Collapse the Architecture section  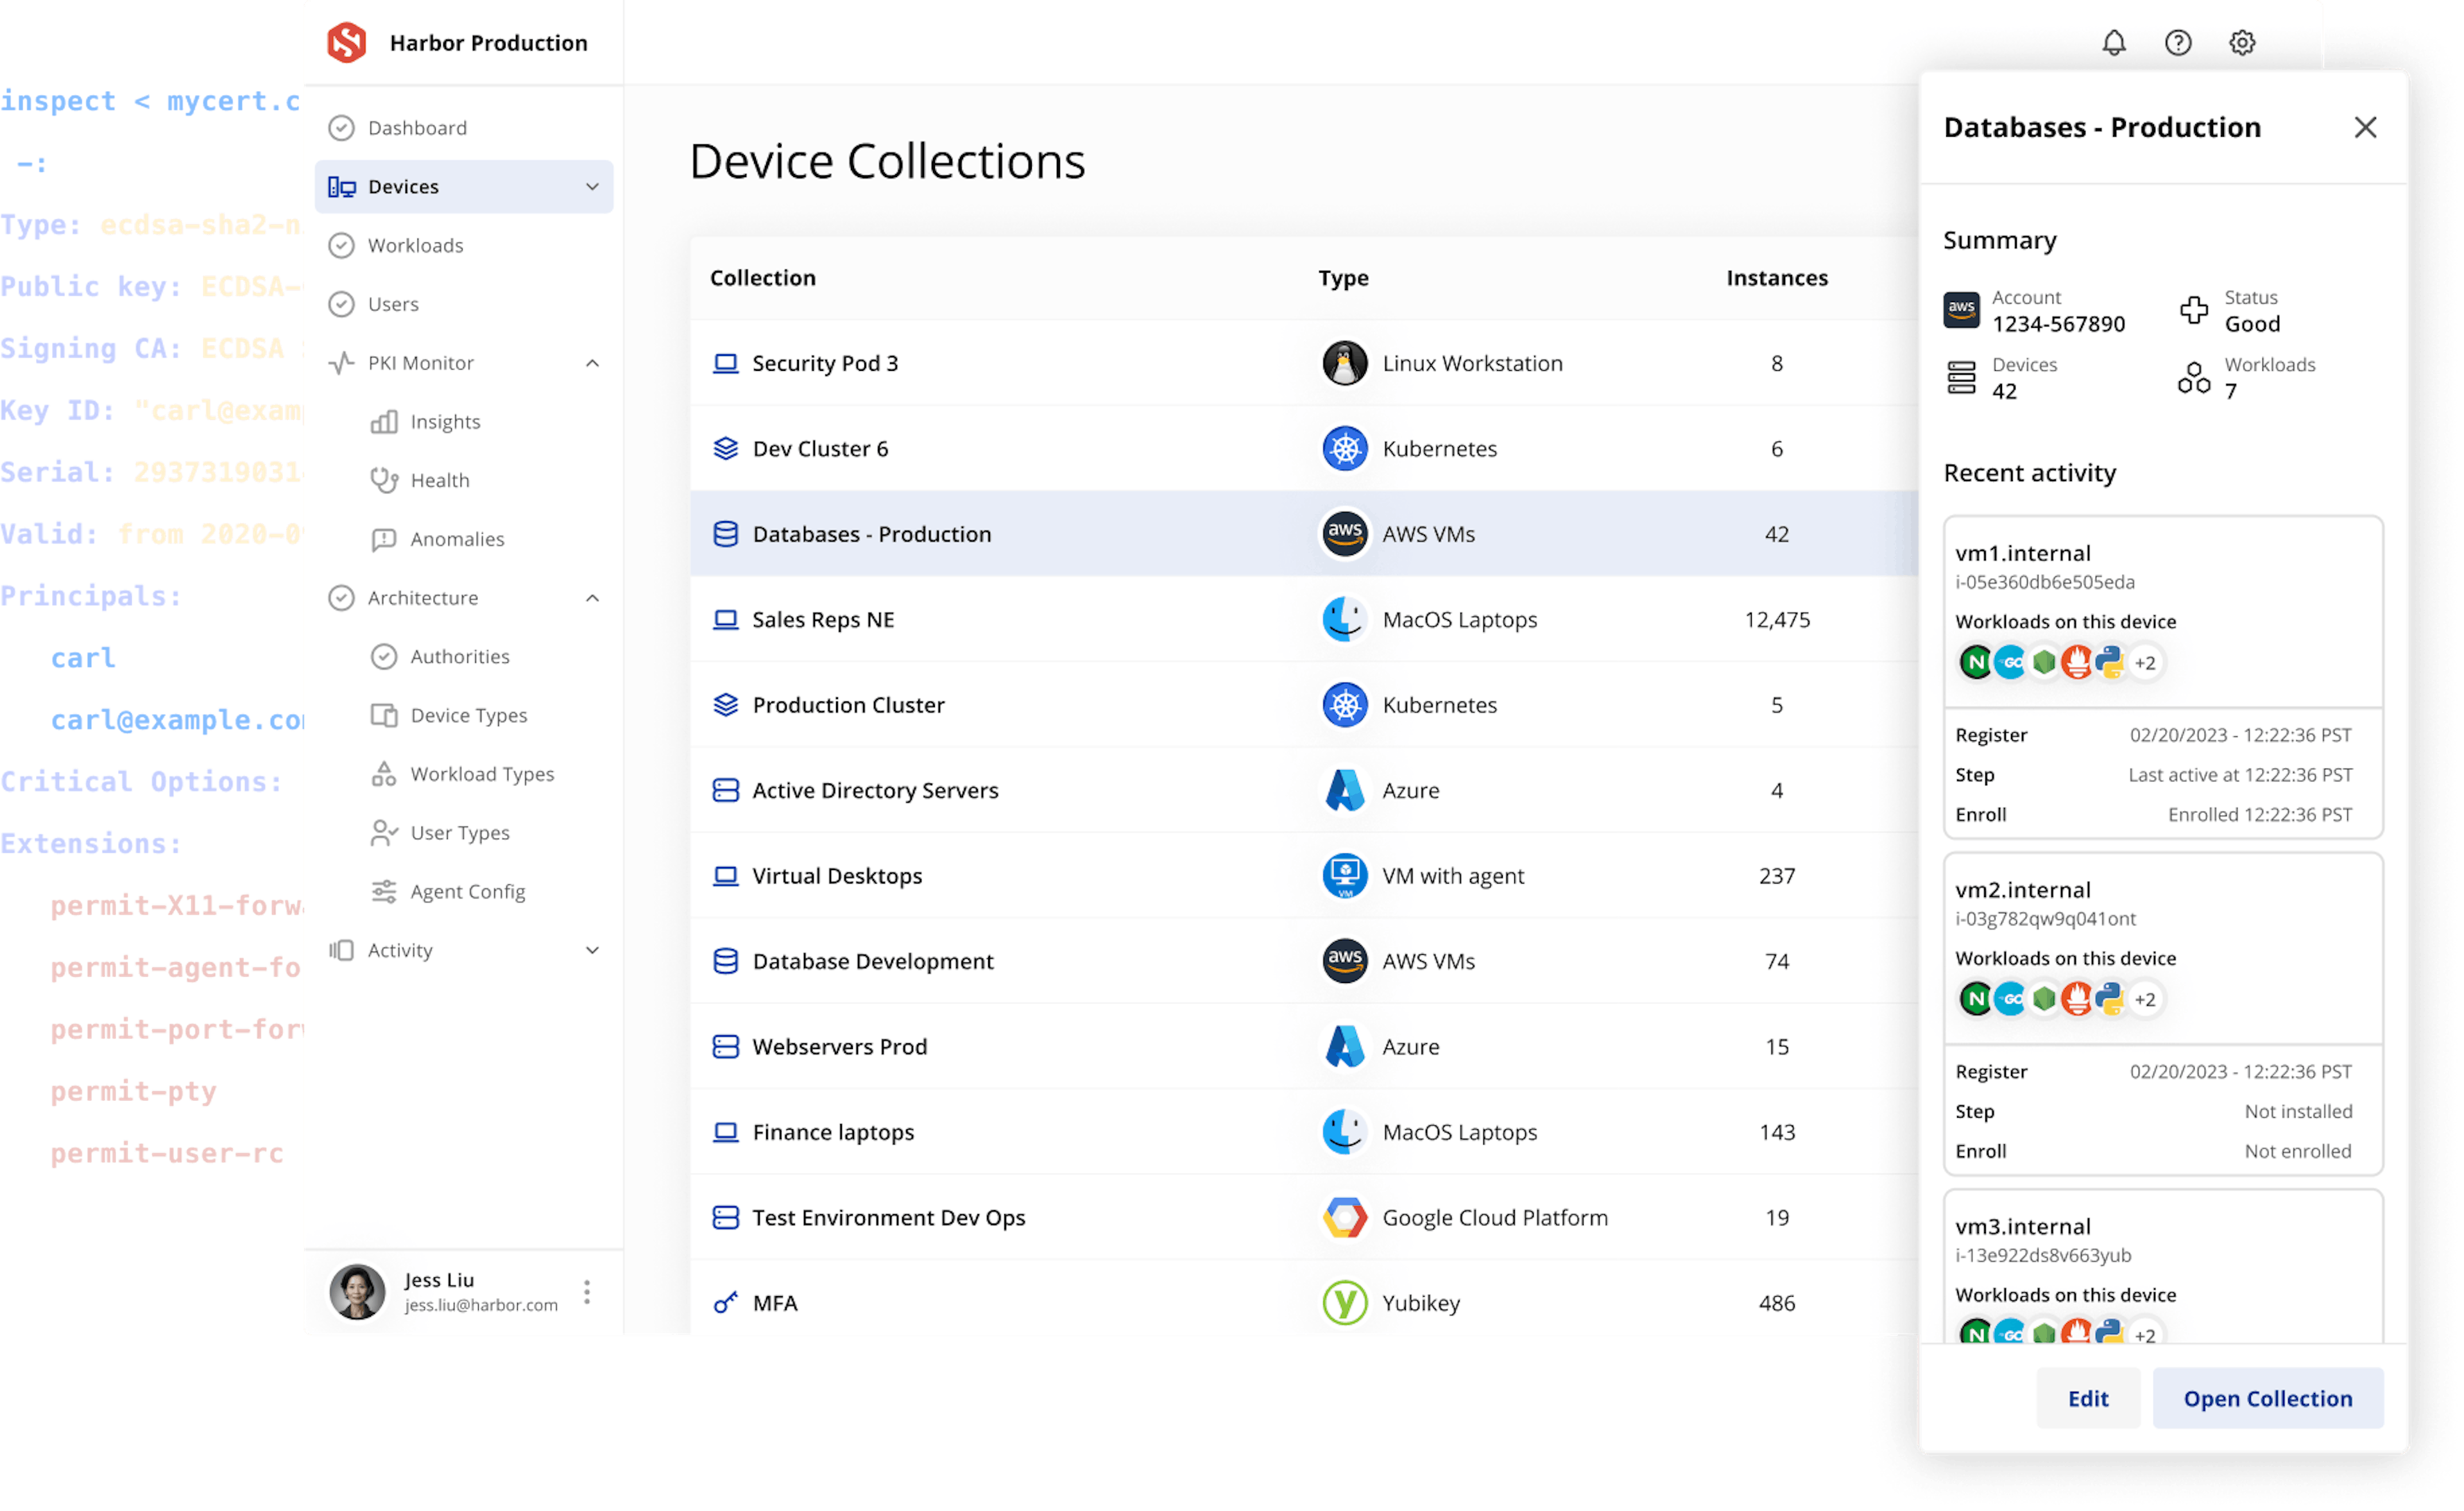(592, 597)
